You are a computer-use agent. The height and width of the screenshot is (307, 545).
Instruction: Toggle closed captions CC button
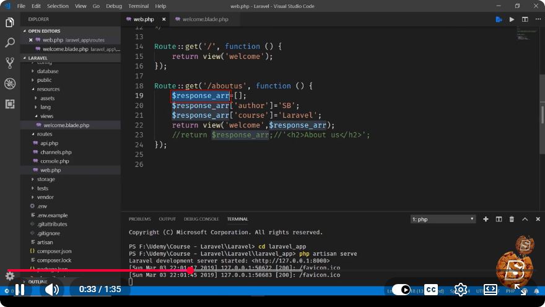431,290
